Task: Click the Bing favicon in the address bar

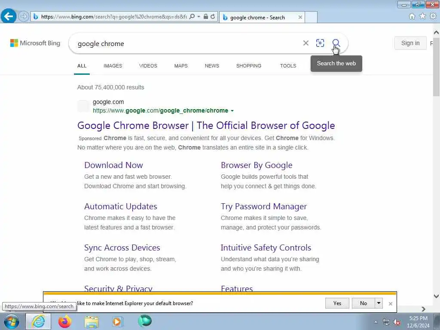Action: click(36, 17)
